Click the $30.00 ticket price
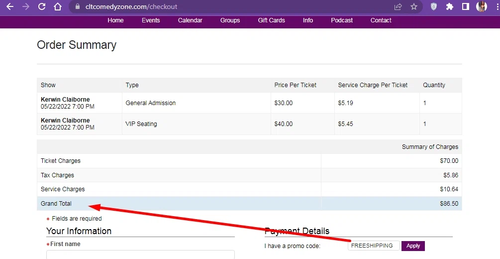Viewport: 500px width, 259px height. point(284,103)
